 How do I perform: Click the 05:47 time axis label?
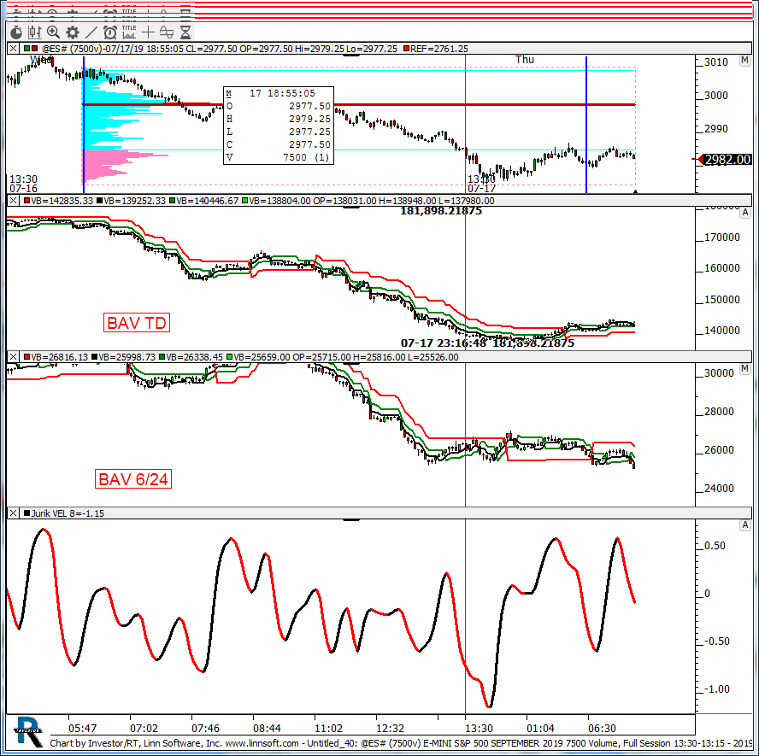click(x=82, y=728)
